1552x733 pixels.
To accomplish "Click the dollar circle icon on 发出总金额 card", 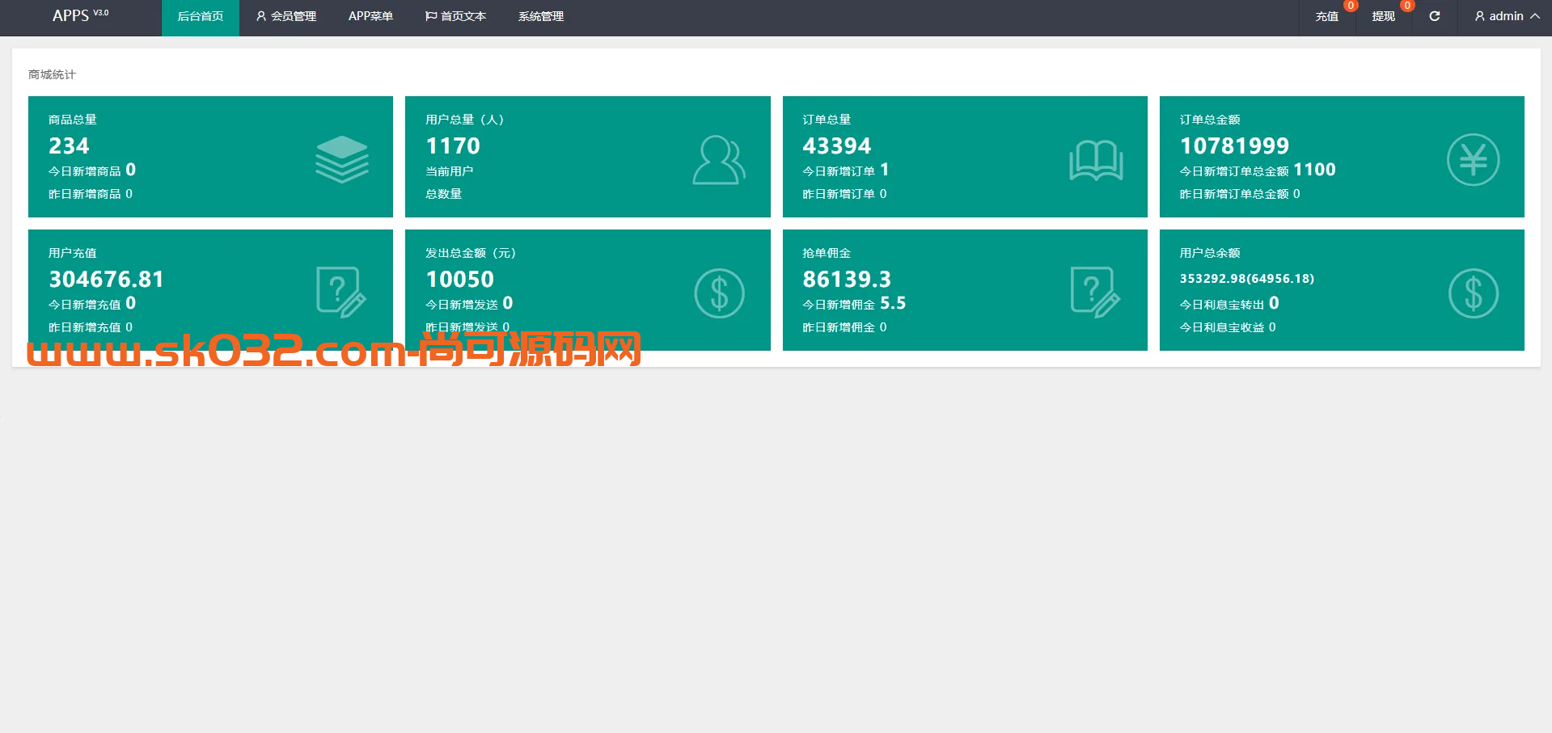I will tap(718, 292).
